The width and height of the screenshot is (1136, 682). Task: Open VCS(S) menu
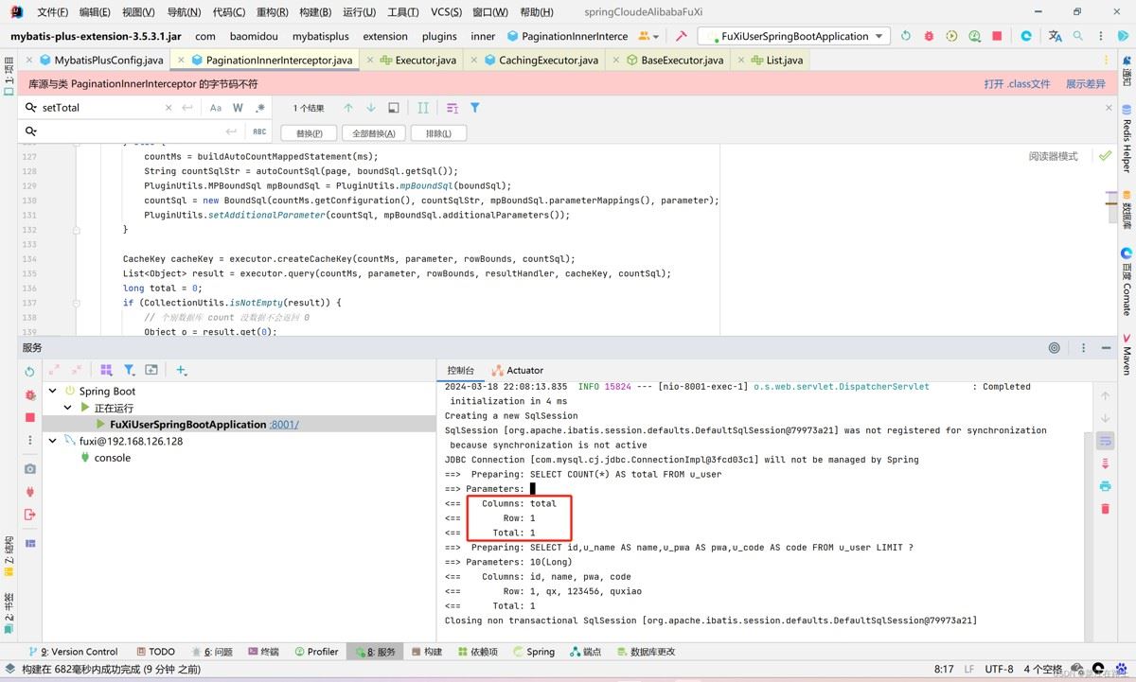click(x=446, y=12)
